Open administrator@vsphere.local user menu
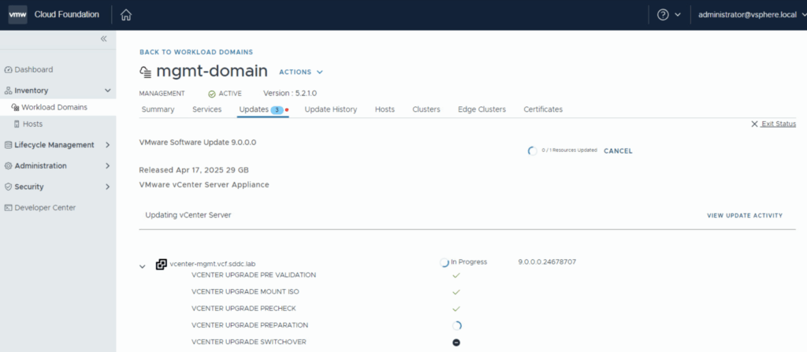This screenshot has width=807, height=352. click(746, 15)
